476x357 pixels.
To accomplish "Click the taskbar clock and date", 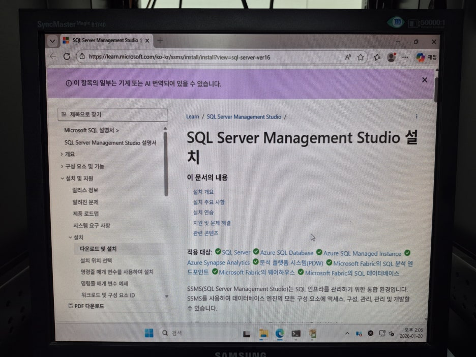I will 411,333.
